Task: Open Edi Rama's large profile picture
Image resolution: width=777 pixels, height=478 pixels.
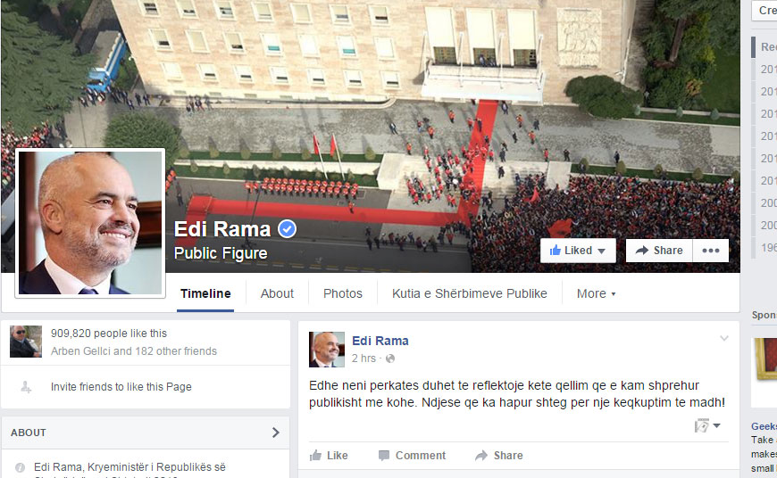Action: pos(90,223)
